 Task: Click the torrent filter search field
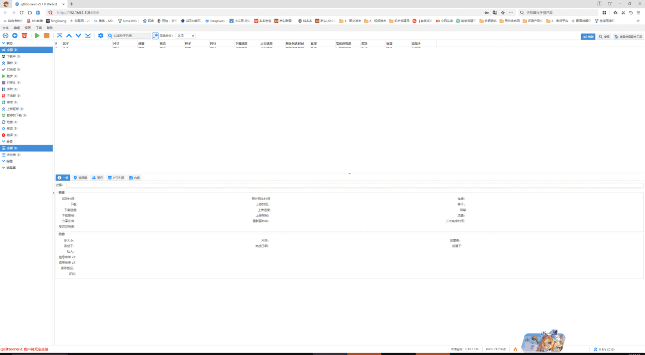[x=129, y=36]
